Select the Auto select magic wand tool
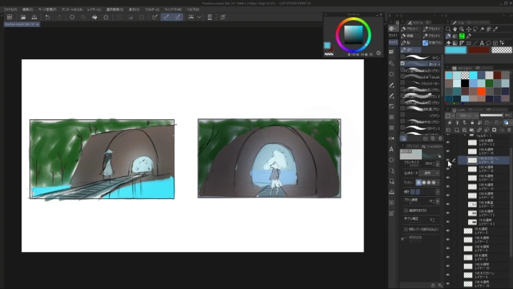Image resolution: width=513 pixels, height=289 pixels. pos(482,29)
